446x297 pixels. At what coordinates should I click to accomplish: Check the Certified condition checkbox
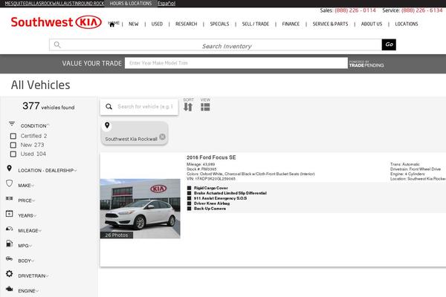(x=13, y=136)
